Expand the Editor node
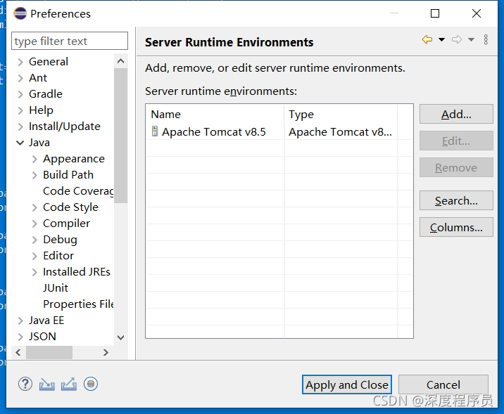 click(34, 256)
